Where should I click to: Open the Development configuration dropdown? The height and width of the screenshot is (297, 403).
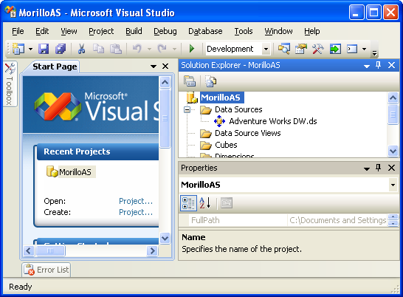point(266,49)
